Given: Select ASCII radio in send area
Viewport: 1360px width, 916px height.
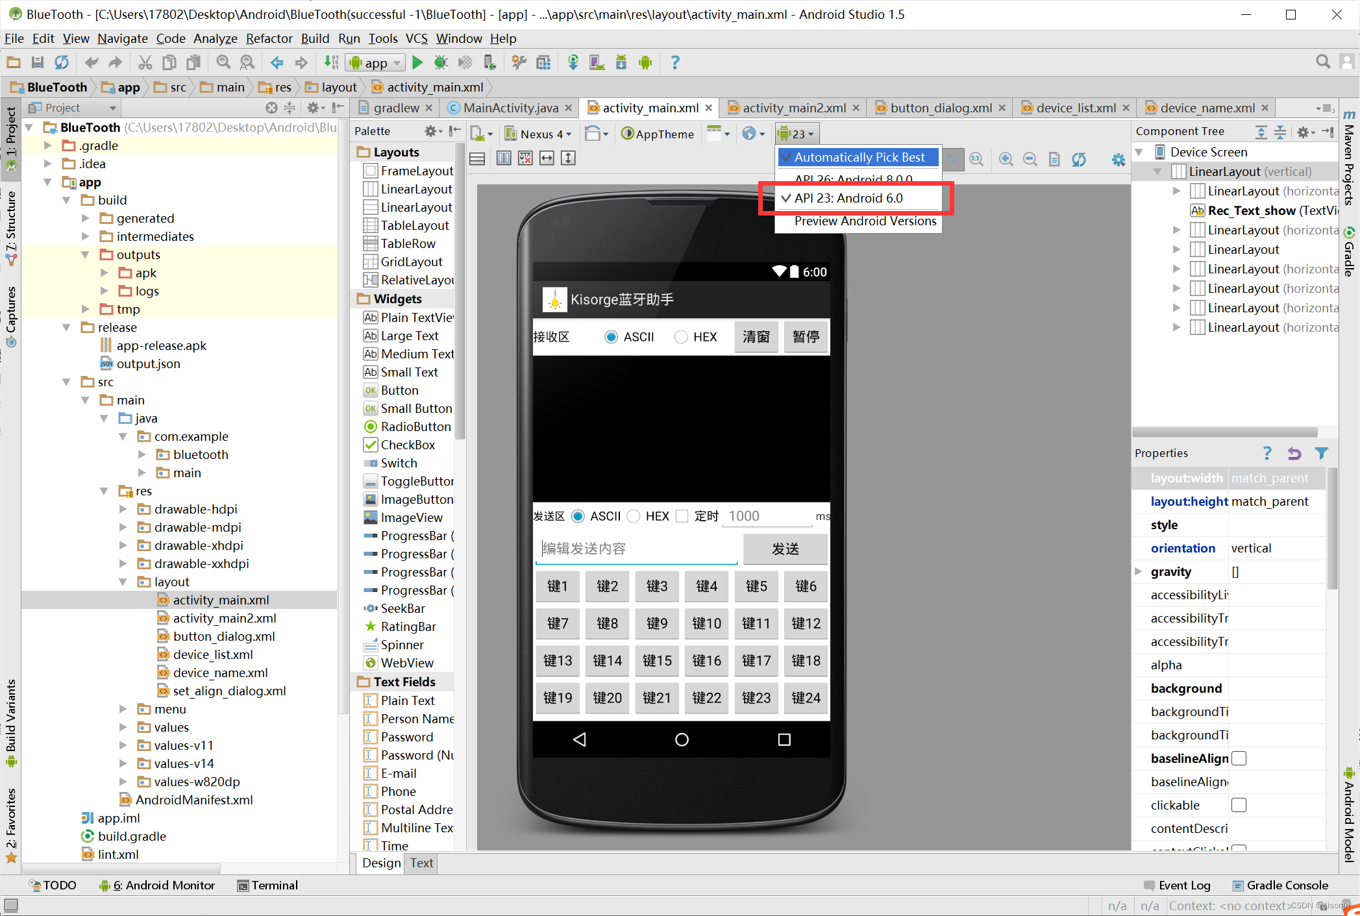Looking at the screenshot, I should pyautogui.click(x=578, y=516).
